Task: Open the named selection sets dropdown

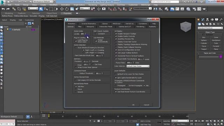Action: [142, 8]
